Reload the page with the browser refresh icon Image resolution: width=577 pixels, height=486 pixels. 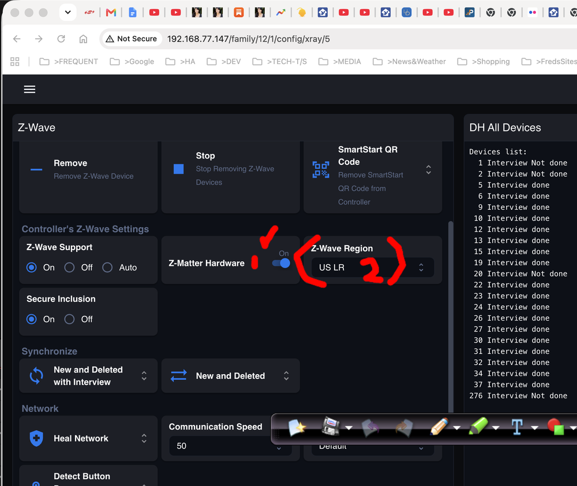[61, 39]
